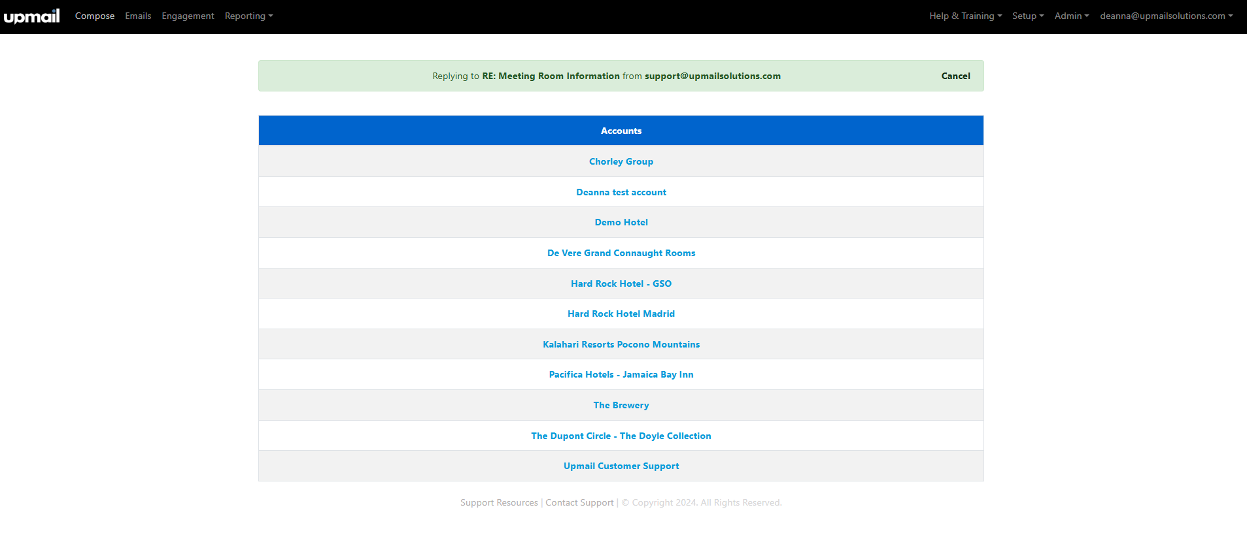Click the email subject RE: Meeting Room Information
Viewport: 1247px width, 552px height.
tap(551, 76)
